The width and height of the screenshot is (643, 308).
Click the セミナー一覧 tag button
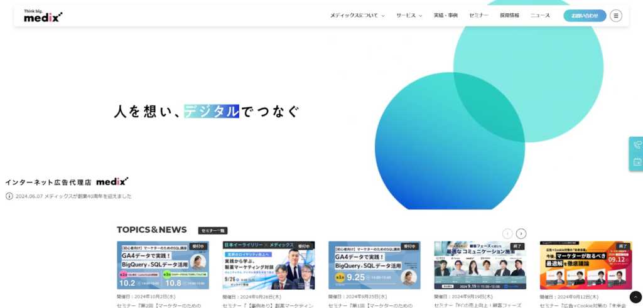[x=212, y=231]
